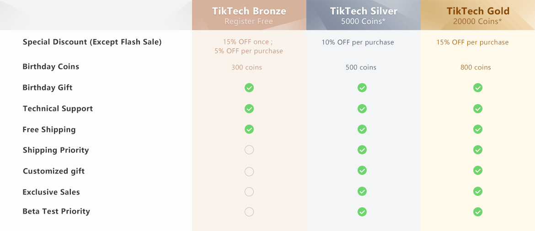Click empty Bronze Customized gift circle
This screenshot has width=535, height=231.
pyautogui.click(x=249, y=172)
